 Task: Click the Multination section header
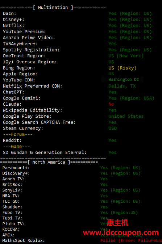point(53,8)
